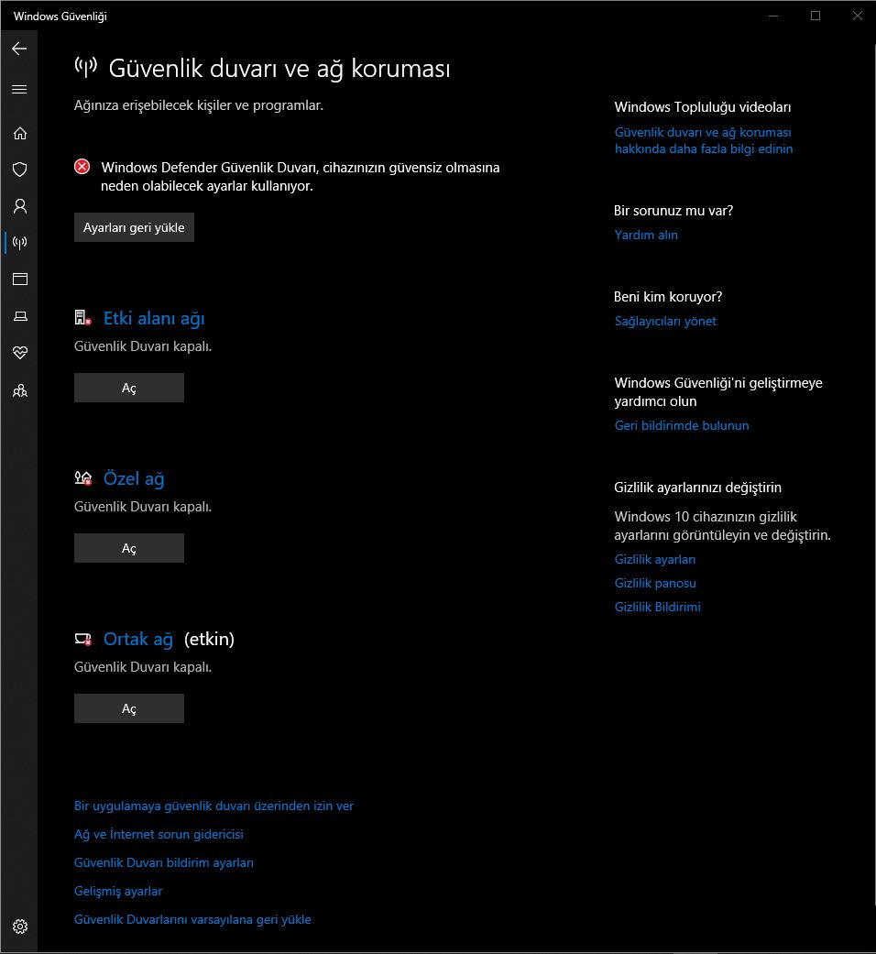
Task: Open the Settings gear icon
Action: click(x=20, y=926)
